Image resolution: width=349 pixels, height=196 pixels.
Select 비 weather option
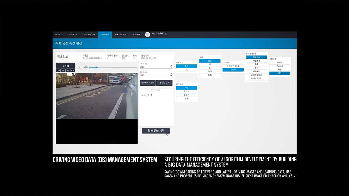[x=210, y=64]
